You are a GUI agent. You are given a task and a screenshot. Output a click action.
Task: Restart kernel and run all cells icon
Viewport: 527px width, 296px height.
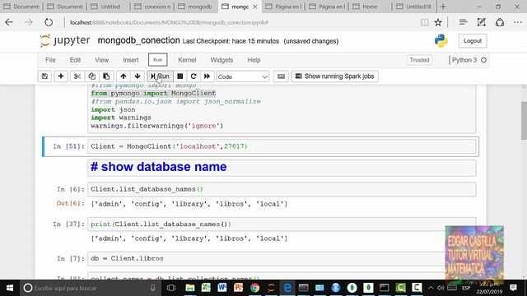coord(207,76)
